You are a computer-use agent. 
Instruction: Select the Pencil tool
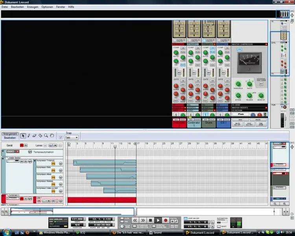[29, 136]
